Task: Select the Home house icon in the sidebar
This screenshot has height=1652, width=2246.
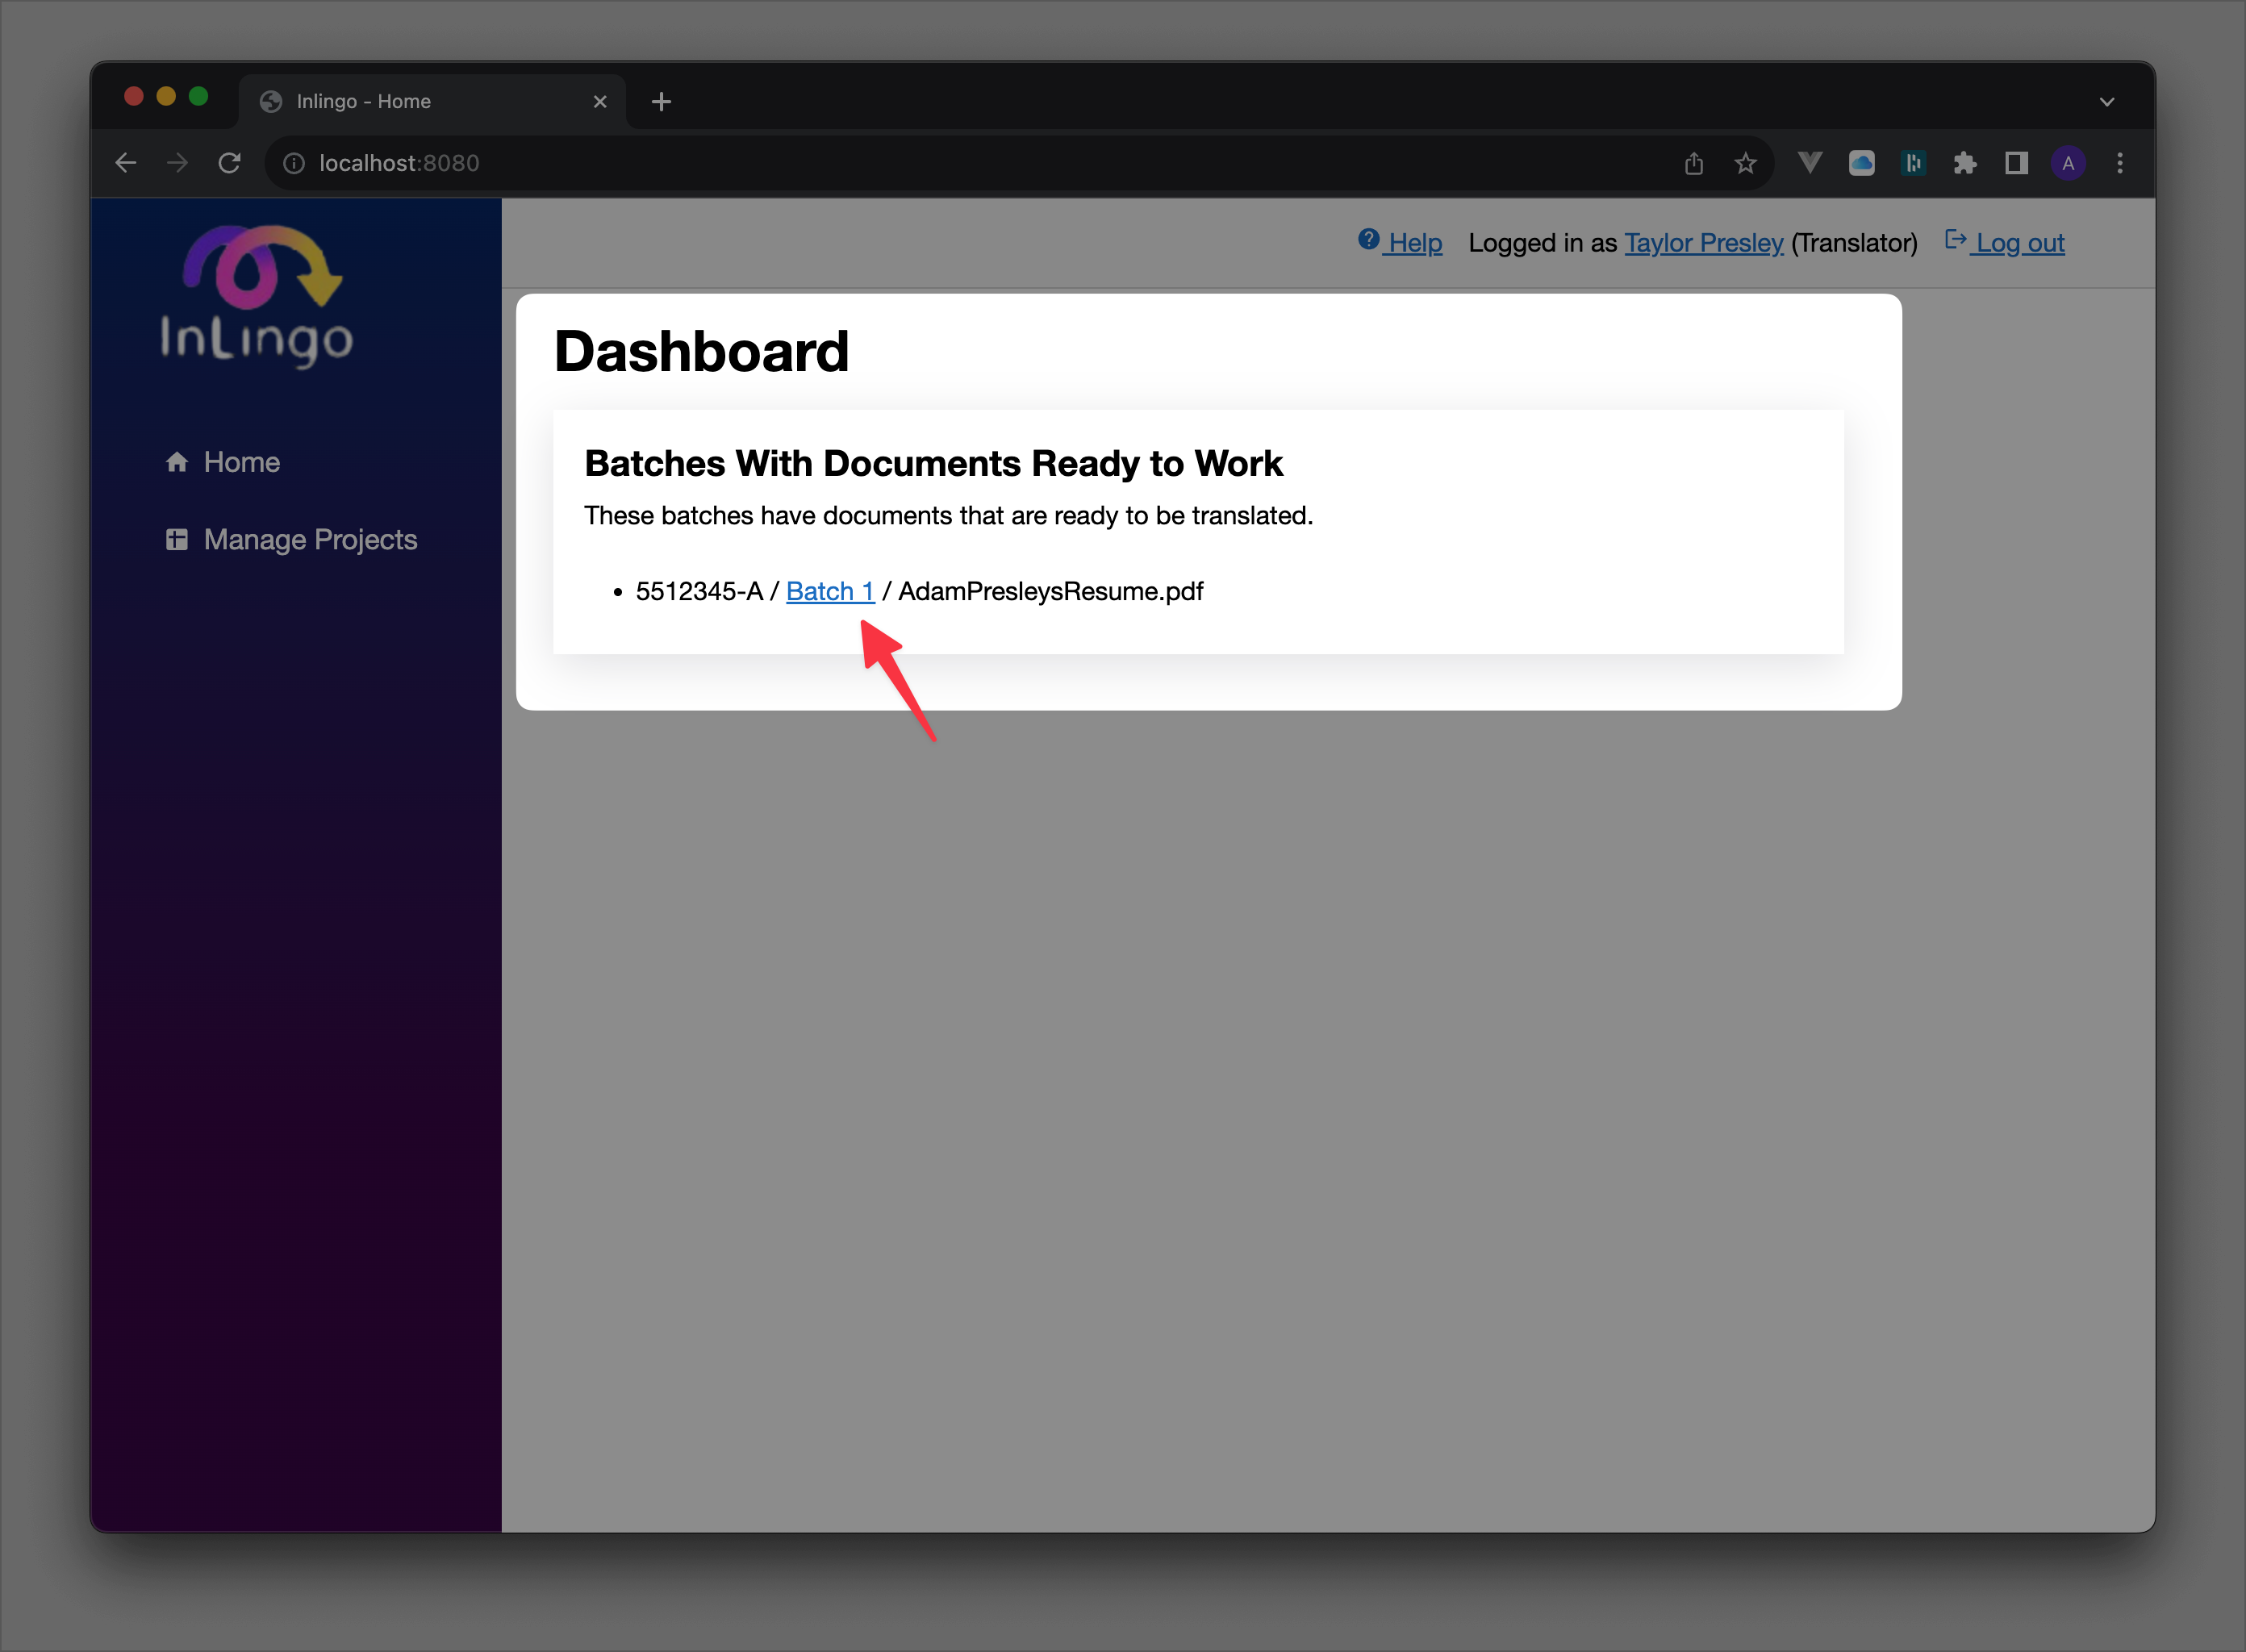Action: point(177,462)
